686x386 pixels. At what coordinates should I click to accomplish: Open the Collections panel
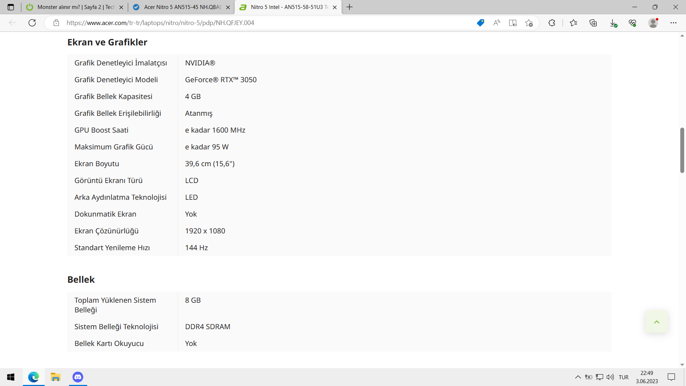click(593, 23)
